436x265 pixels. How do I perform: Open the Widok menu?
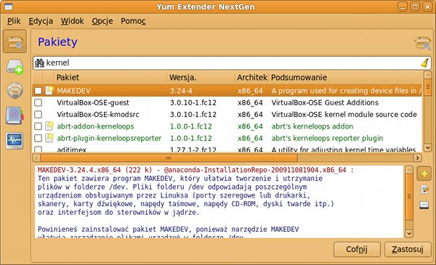point(72,21)
